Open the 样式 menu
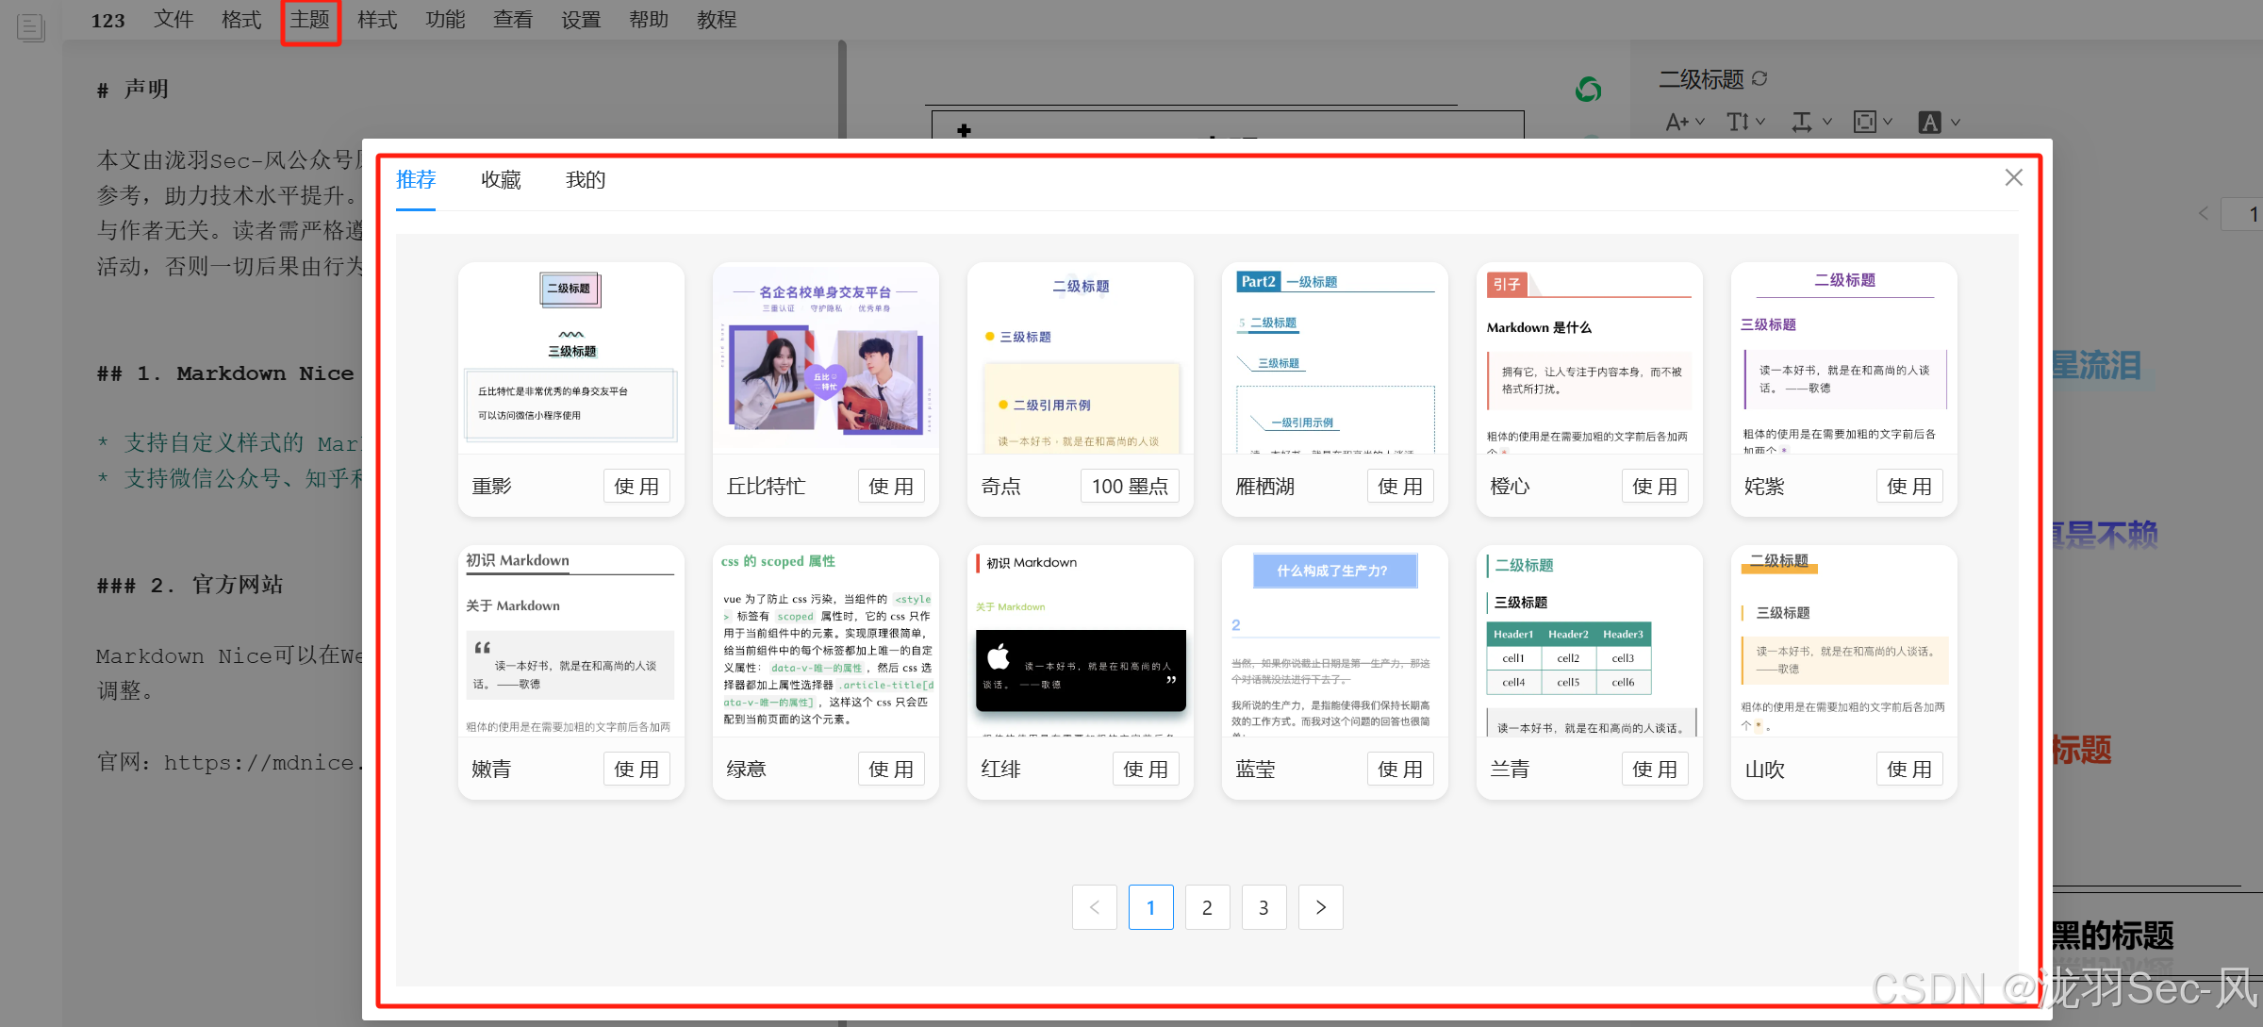The width and height of the screenshot is (2263, 1027). tap(376, 20)
